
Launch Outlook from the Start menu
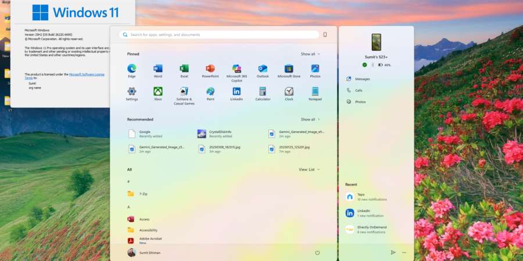(x=263, y=71)
